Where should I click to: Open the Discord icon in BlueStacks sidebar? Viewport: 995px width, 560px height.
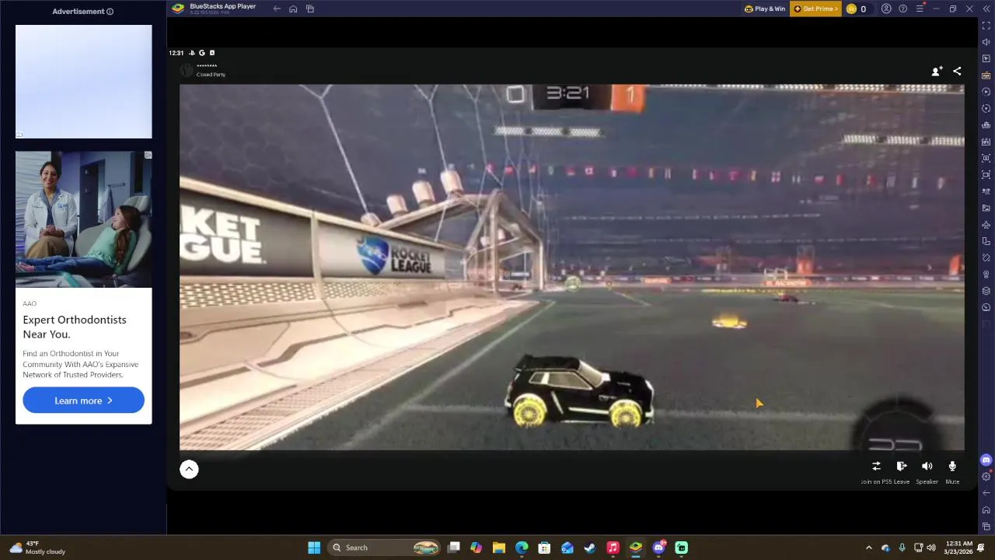click(x=986, y=460)
